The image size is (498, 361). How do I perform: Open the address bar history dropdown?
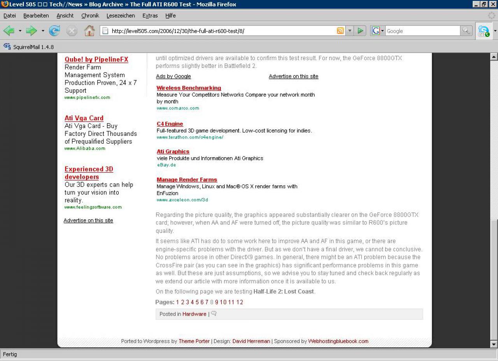(x=350, y=31)
